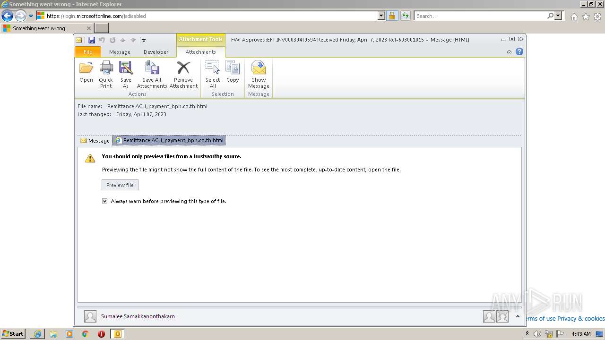The width and height of the screenshot is (605, 340).
Task: Click the taskbar clock showing 4:43 AM
Action: click(x=581, y=334)
